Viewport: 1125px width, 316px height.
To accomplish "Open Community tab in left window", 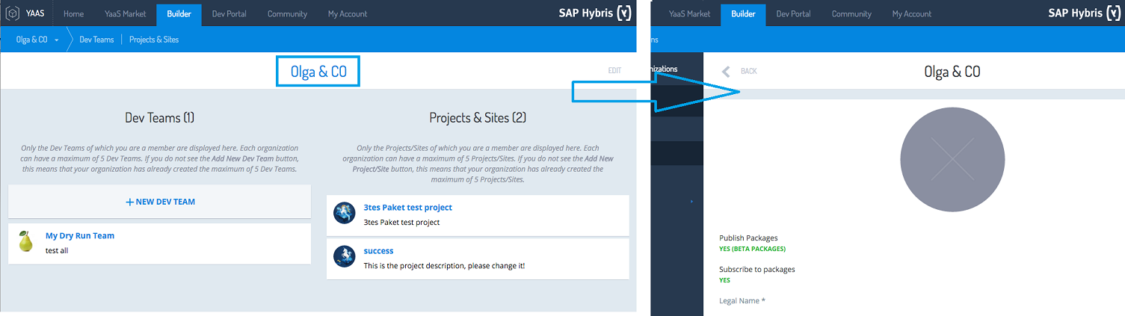I will click(x=287, y=13).
